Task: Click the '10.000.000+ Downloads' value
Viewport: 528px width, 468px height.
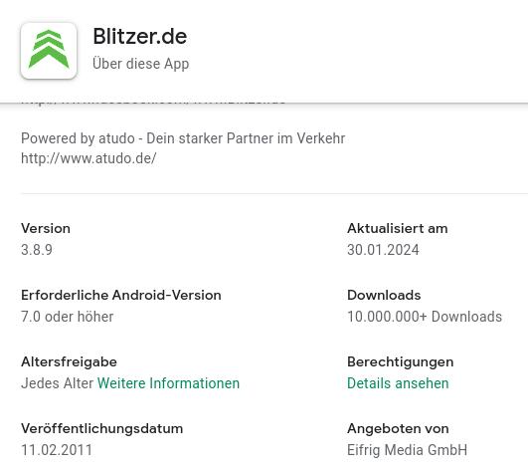Action: click(x=425, y=317)
